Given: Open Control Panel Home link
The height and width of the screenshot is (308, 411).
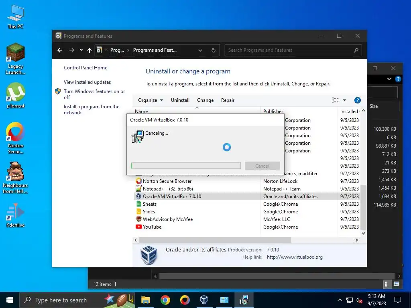Looking at the screenshot, I should (x=85, y=67).
